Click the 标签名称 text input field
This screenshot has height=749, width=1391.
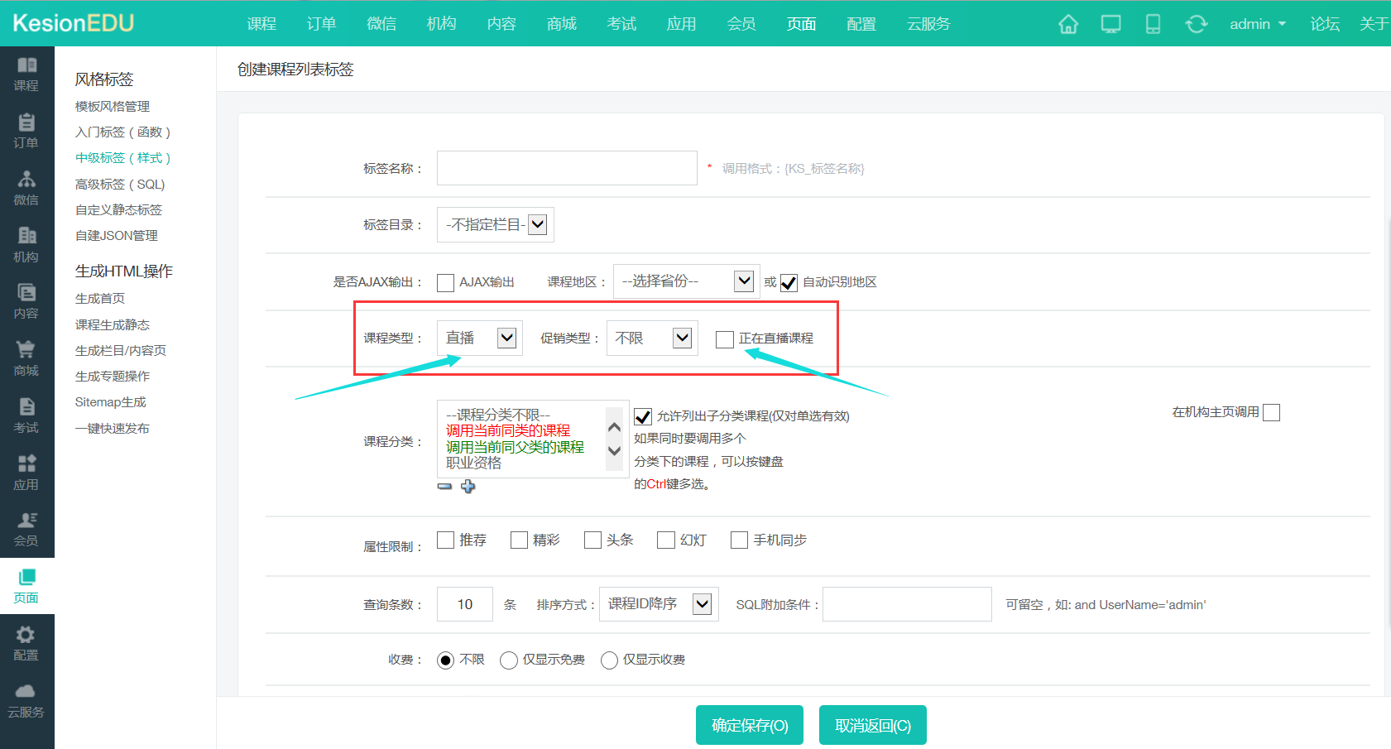pyautogui.click(x=567, y=168)
